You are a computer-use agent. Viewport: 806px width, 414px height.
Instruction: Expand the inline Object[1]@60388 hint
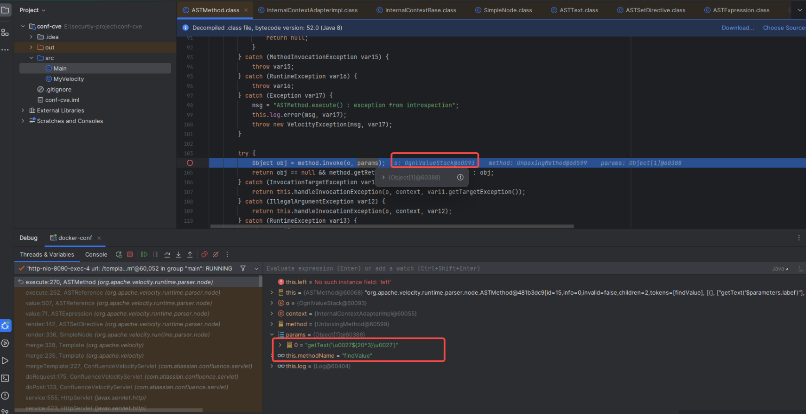point(383,177)
